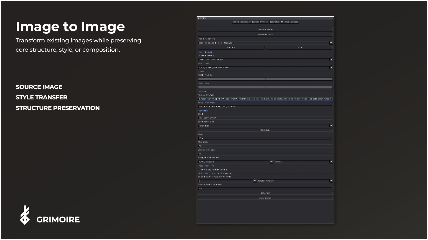Click the Load button
Viewport: 428px width, 240px height.
tap(299, 47)
